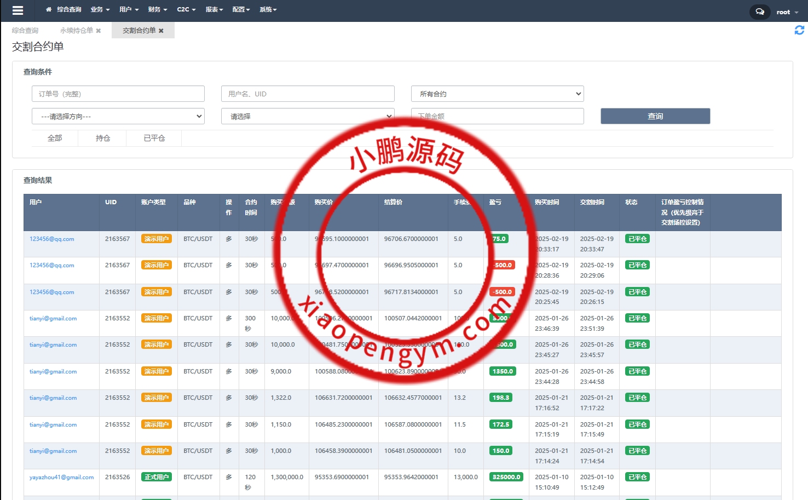
Task: Expand the 请选择 dropdown
Action: pyautogui.click(x=308, y=116)
